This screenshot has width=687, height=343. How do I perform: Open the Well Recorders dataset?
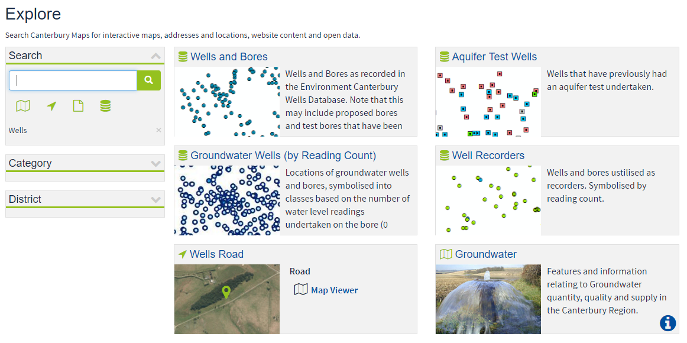pyautogui.click(x=488, y=155)
